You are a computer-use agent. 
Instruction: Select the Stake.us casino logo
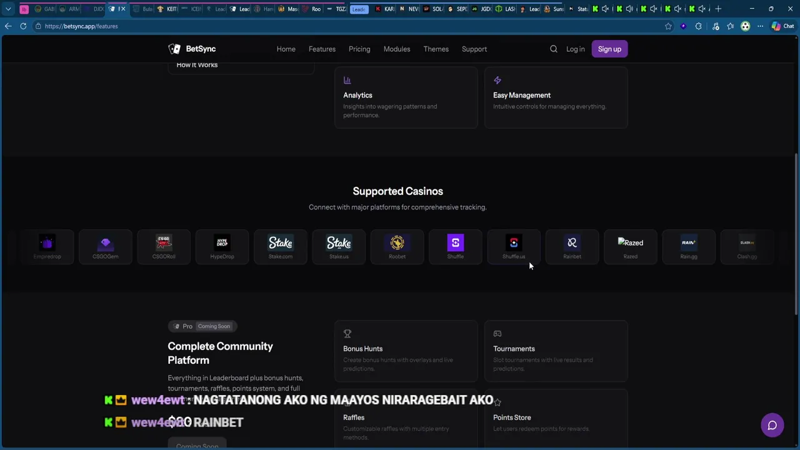[339, 242]
